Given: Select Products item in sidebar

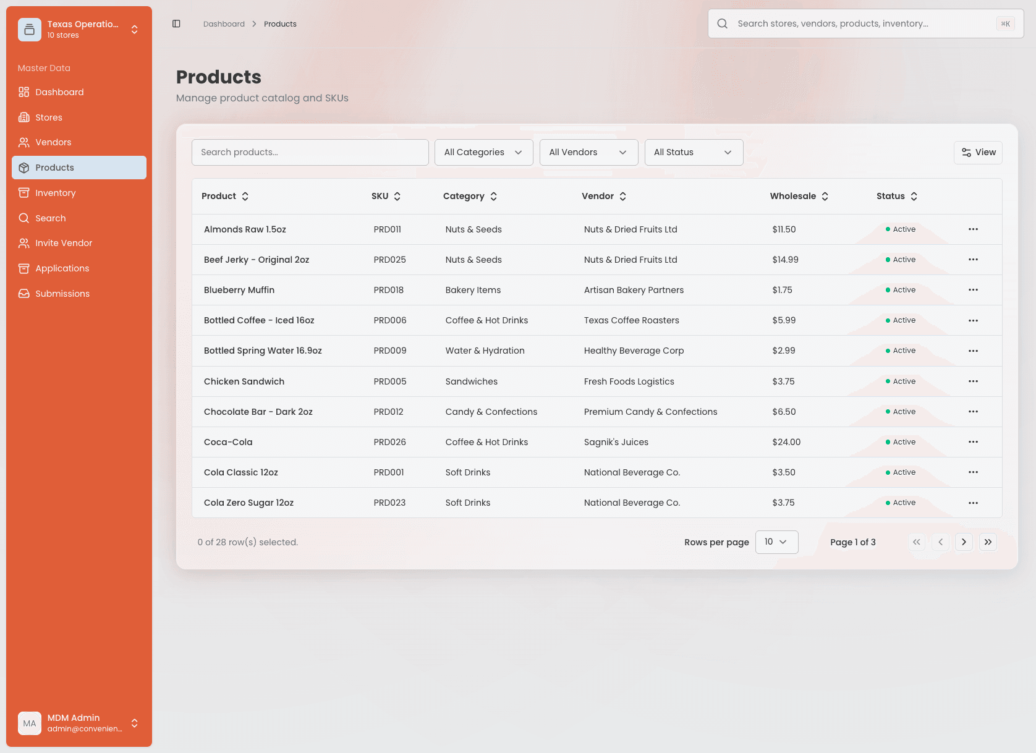Looking at the screenshot, I should pos(79,168).
